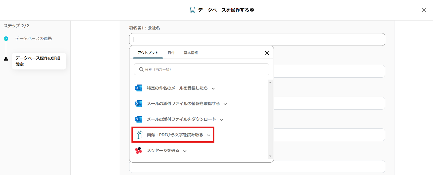433x175 pixels.
Task: Select 画像・PDFから文字を読み取る text
Action: tap(175, 135)
